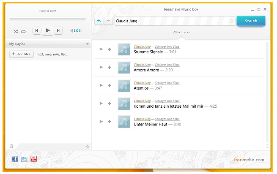Viewport: 277px width, 174px height.
Task: Open Claudia Jung artist link above Amore Amore
Action: (142, 65)
